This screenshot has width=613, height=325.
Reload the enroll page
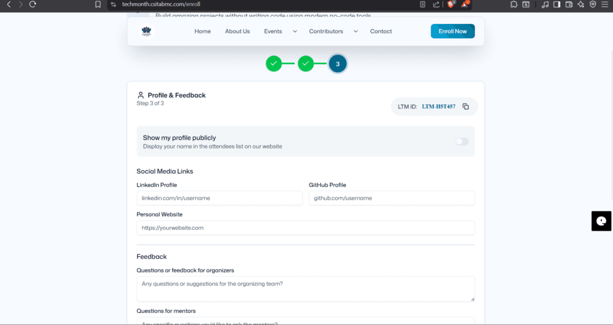tap(32, 4)
